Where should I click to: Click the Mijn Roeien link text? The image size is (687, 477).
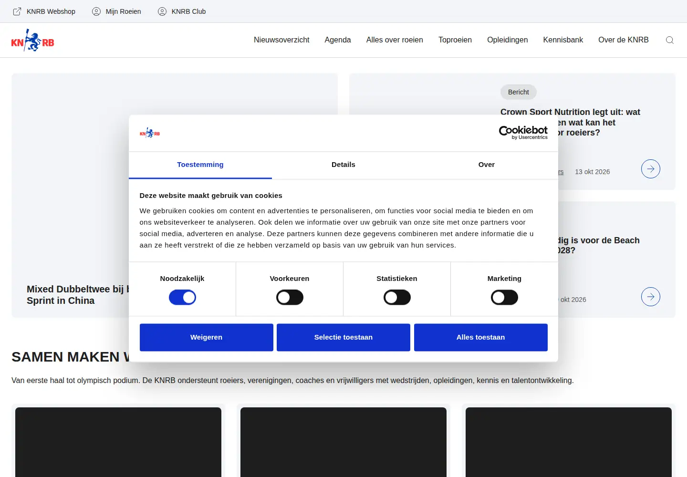coord(124,11)
